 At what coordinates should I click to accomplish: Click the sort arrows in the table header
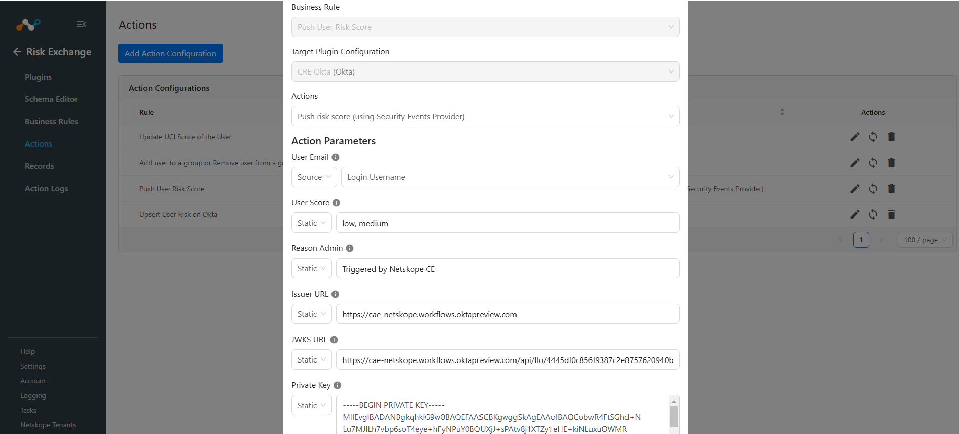pyautogui.click(x=782, y=112)
